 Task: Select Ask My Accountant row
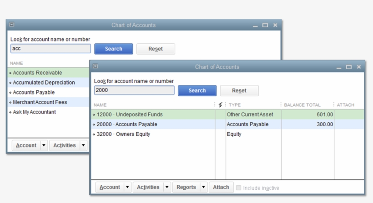[49, 112]
